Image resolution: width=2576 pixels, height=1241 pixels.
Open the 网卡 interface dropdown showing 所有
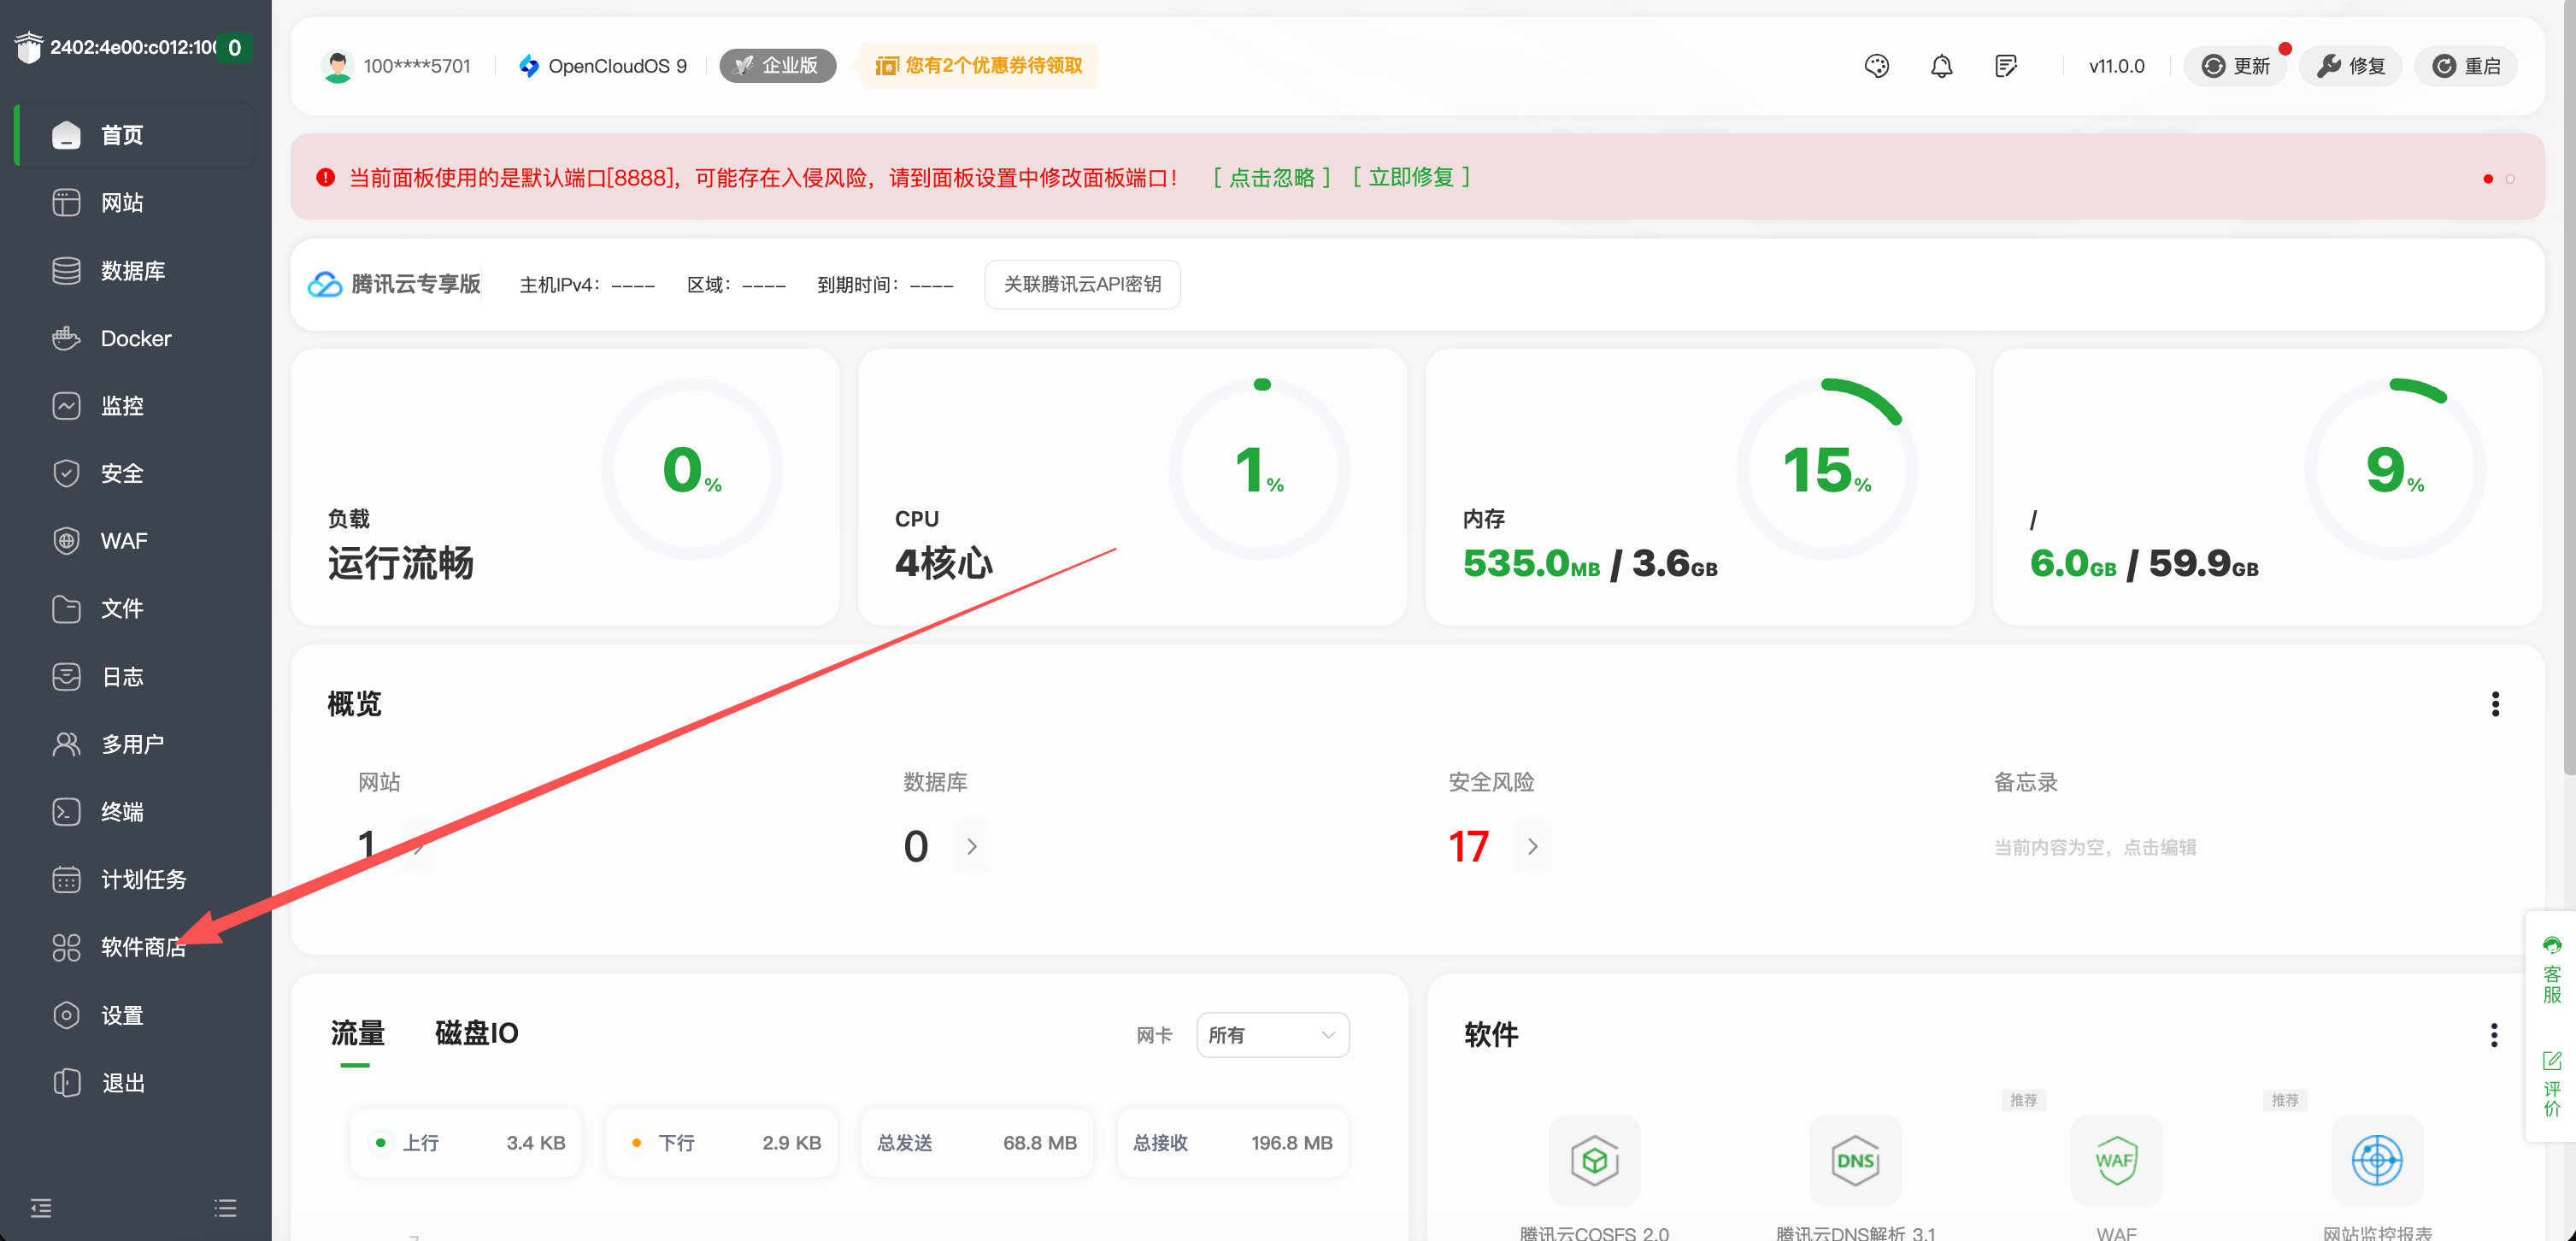[1271, 1035]
